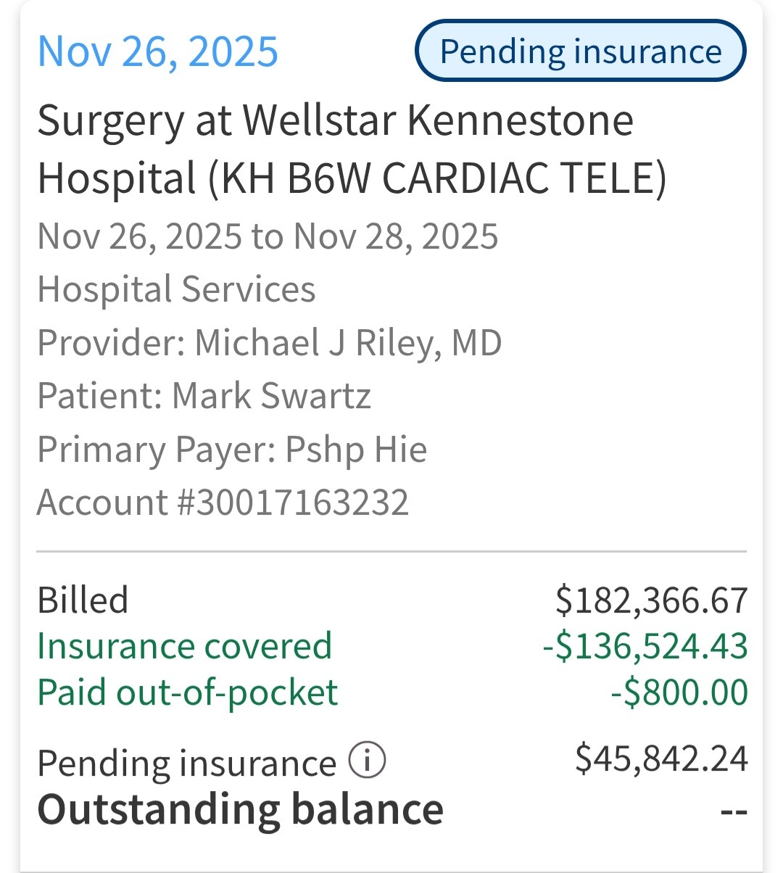Tap the Pending insurance status badge
Image resolution: width=783 pixels, height=873 pixels.
[580, 51]
